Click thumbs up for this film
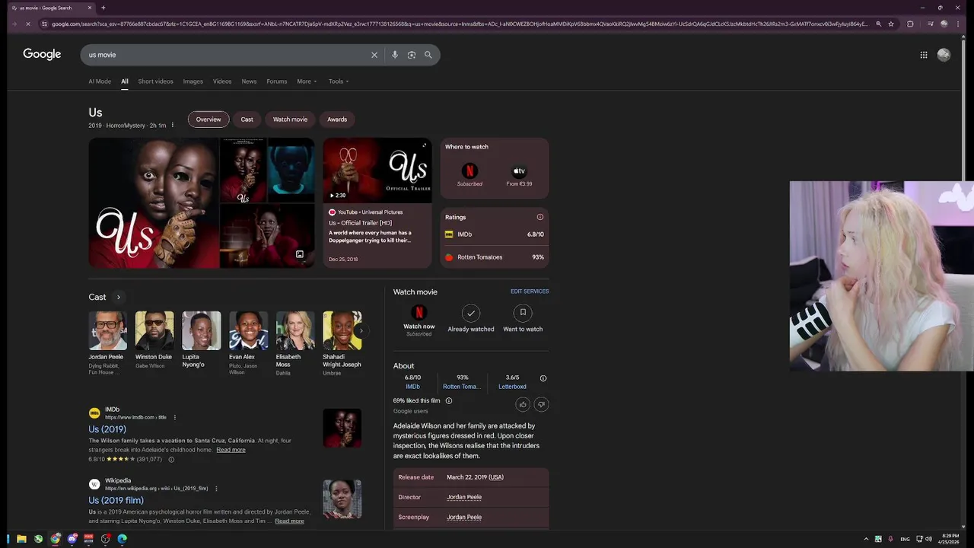Viewport: 974px width, 548px height. point(523,404)
